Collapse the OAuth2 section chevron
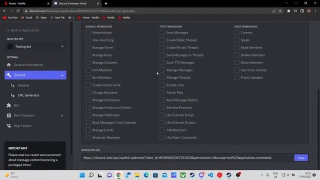This screenshot has width=320, height=180. (62, 75)
